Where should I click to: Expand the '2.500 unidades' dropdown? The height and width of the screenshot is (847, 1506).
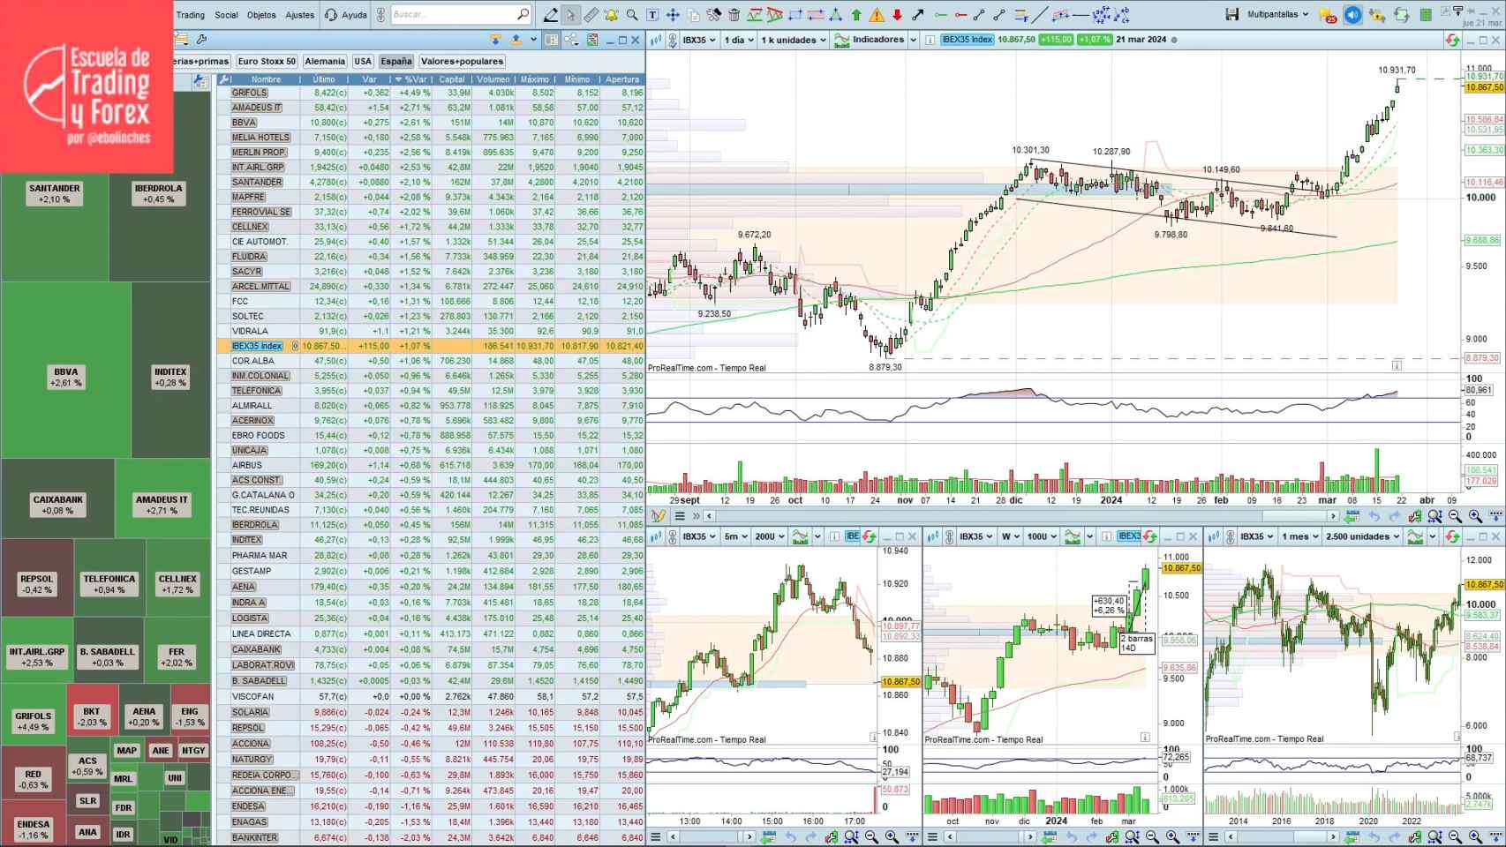[1363, 536]
